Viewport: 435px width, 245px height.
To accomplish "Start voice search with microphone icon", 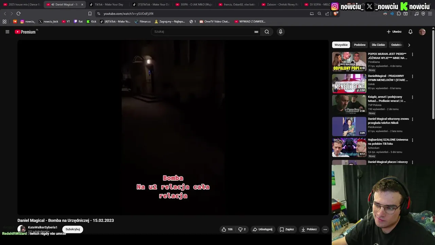I will pyautogui.click(x=280, y=32).
